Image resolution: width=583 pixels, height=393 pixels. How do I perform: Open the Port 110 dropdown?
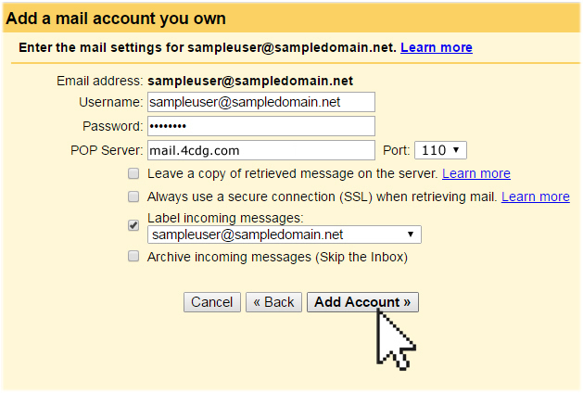tap(440, 150)
